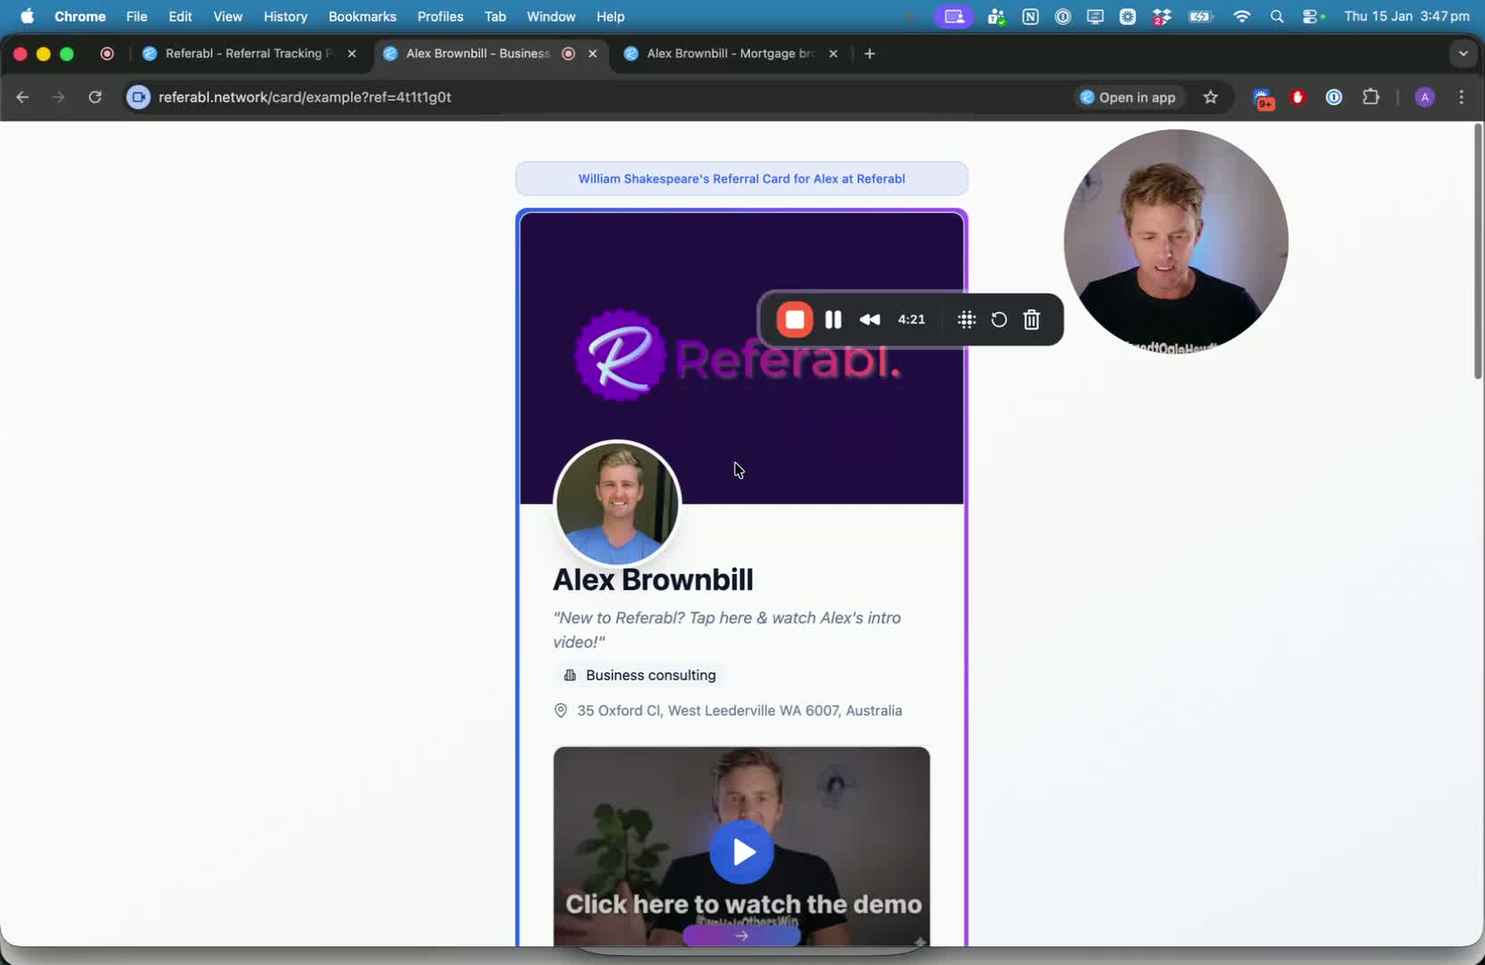Open a new tab
This screenshot has width=1485, height=965.
coord(870,54)
